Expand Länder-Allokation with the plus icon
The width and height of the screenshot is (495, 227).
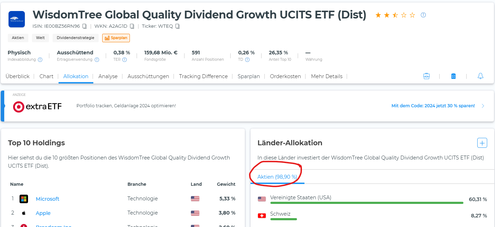(482, 143)
